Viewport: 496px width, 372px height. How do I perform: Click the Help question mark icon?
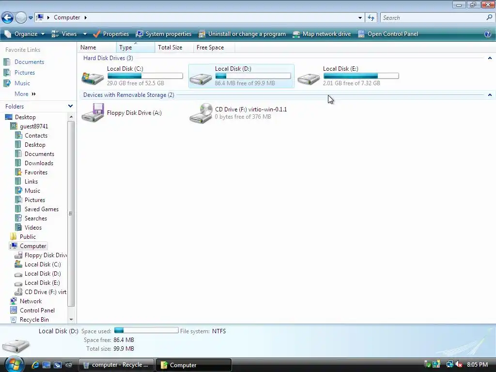click(488, 34)
